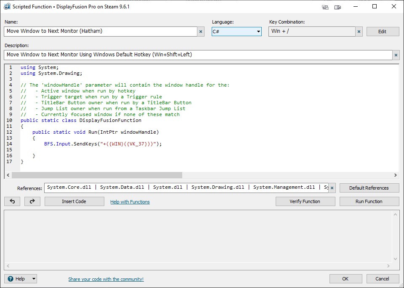This screenshot has height=288, width=404.
Task: Click the undo arrow button
Action: tap(12, 201)
